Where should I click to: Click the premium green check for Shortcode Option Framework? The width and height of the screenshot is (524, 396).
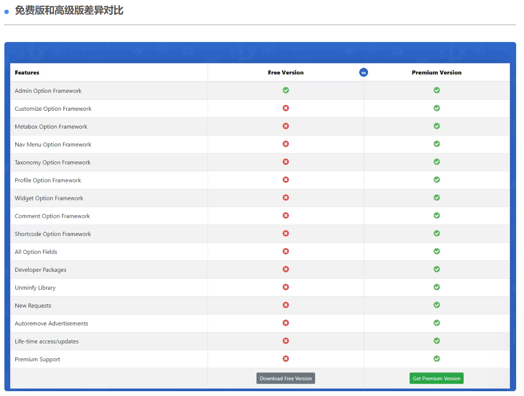click(437, 233)
